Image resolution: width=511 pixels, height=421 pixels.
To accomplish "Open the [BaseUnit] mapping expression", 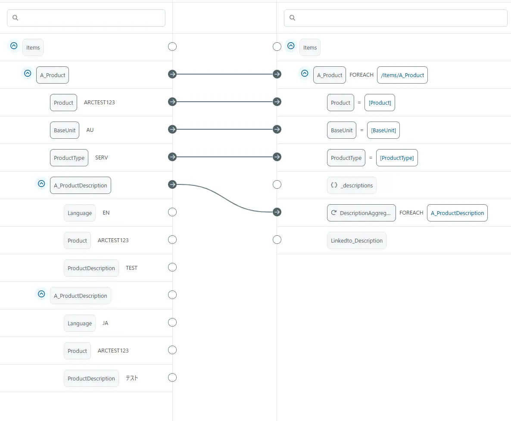I will pyautogui.click(x=383, y=130).
